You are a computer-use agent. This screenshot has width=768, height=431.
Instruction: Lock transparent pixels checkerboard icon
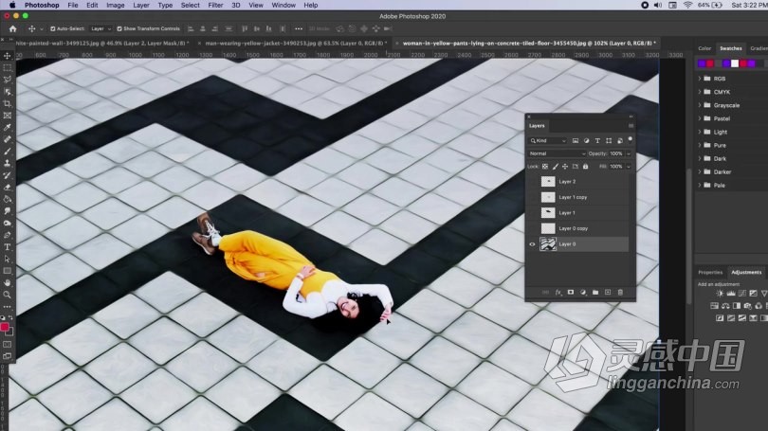(545, 167)
